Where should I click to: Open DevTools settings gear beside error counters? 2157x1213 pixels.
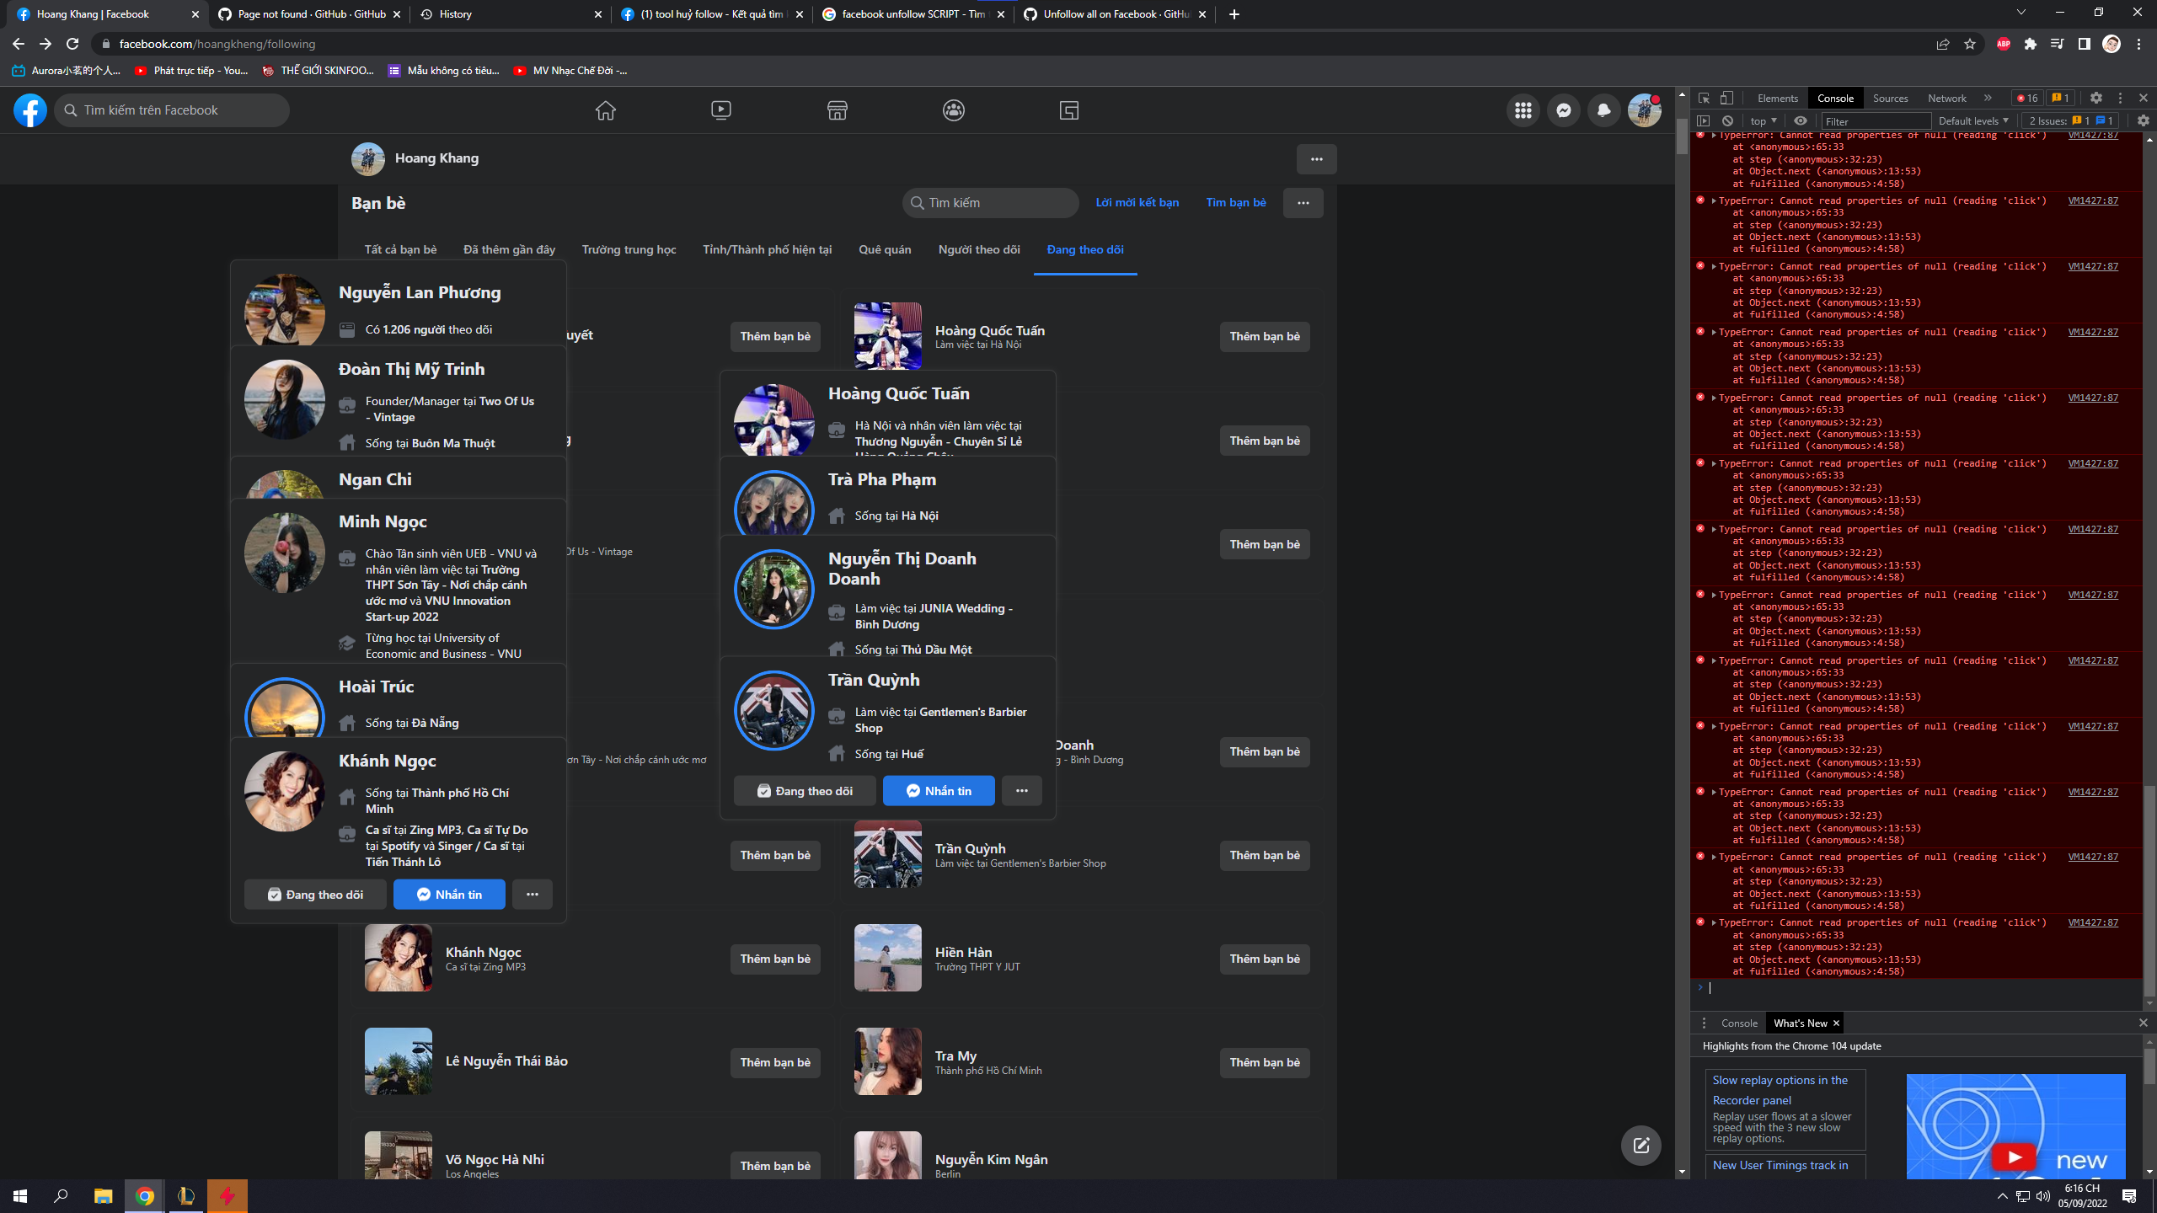tap(2096, 98)
